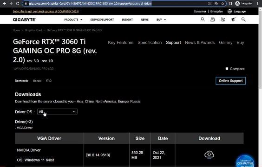Reload the page
This screenshot has height=167, width=262.
click(x=18, y=4)
